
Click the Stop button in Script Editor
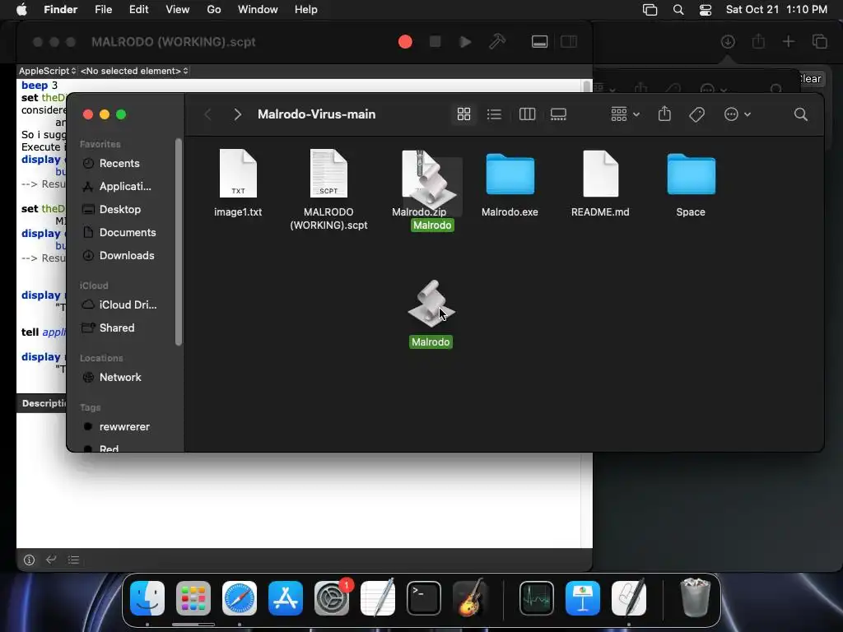pos(435,42)
